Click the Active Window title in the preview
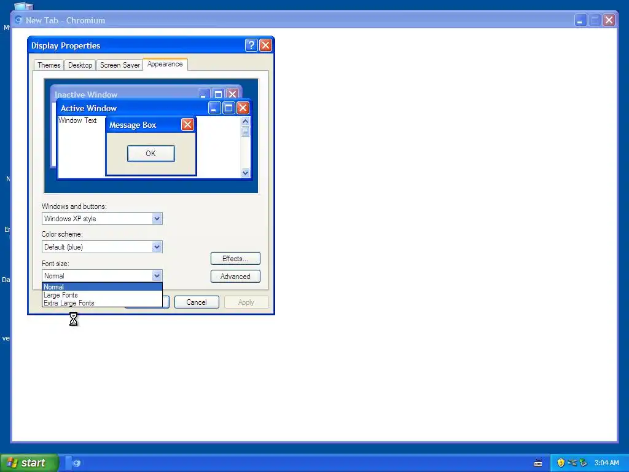This screenshot has width=629, height=472. point(88,108)
